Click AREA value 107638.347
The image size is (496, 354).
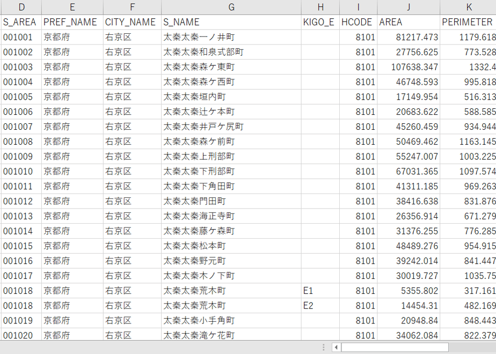coord(409,67)
